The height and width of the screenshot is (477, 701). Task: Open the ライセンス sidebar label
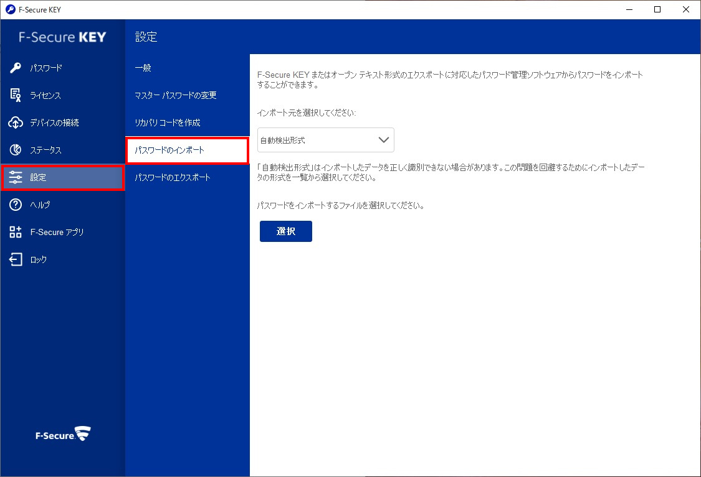[45, 95]
